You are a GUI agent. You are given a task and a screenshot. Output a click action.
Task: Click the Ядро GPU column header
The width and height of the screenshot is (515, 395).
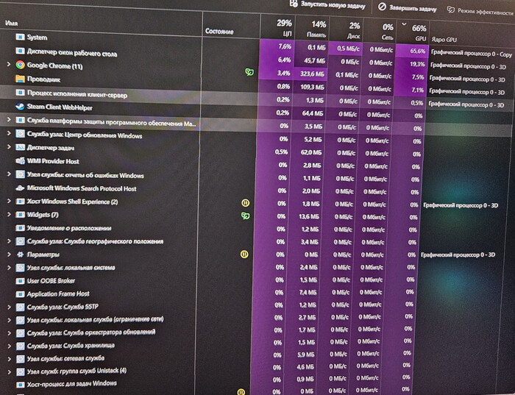point(444,40)
